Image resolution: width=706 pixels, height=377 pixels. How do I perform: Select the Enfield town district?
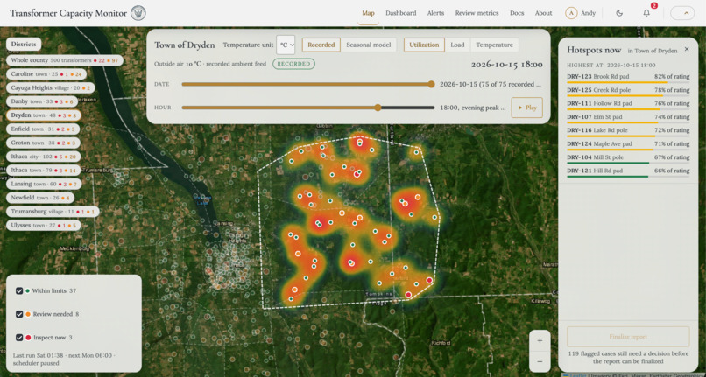coord(43,129)
